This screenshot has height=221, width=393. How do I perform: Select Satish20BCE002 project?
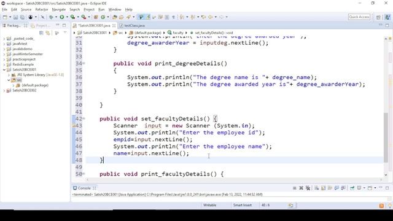point(21,90)
